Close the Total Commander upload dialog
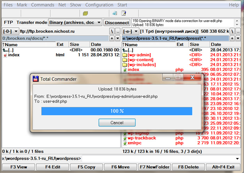 tap(192, 77)
